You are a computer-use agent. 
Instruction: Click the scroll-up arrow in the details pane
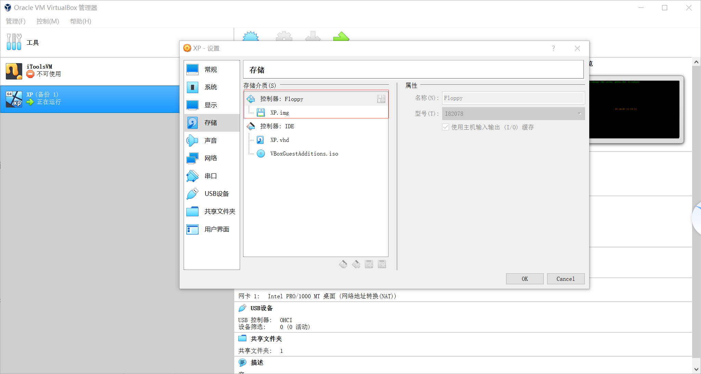pyautogui.click(x=696, y=62)
